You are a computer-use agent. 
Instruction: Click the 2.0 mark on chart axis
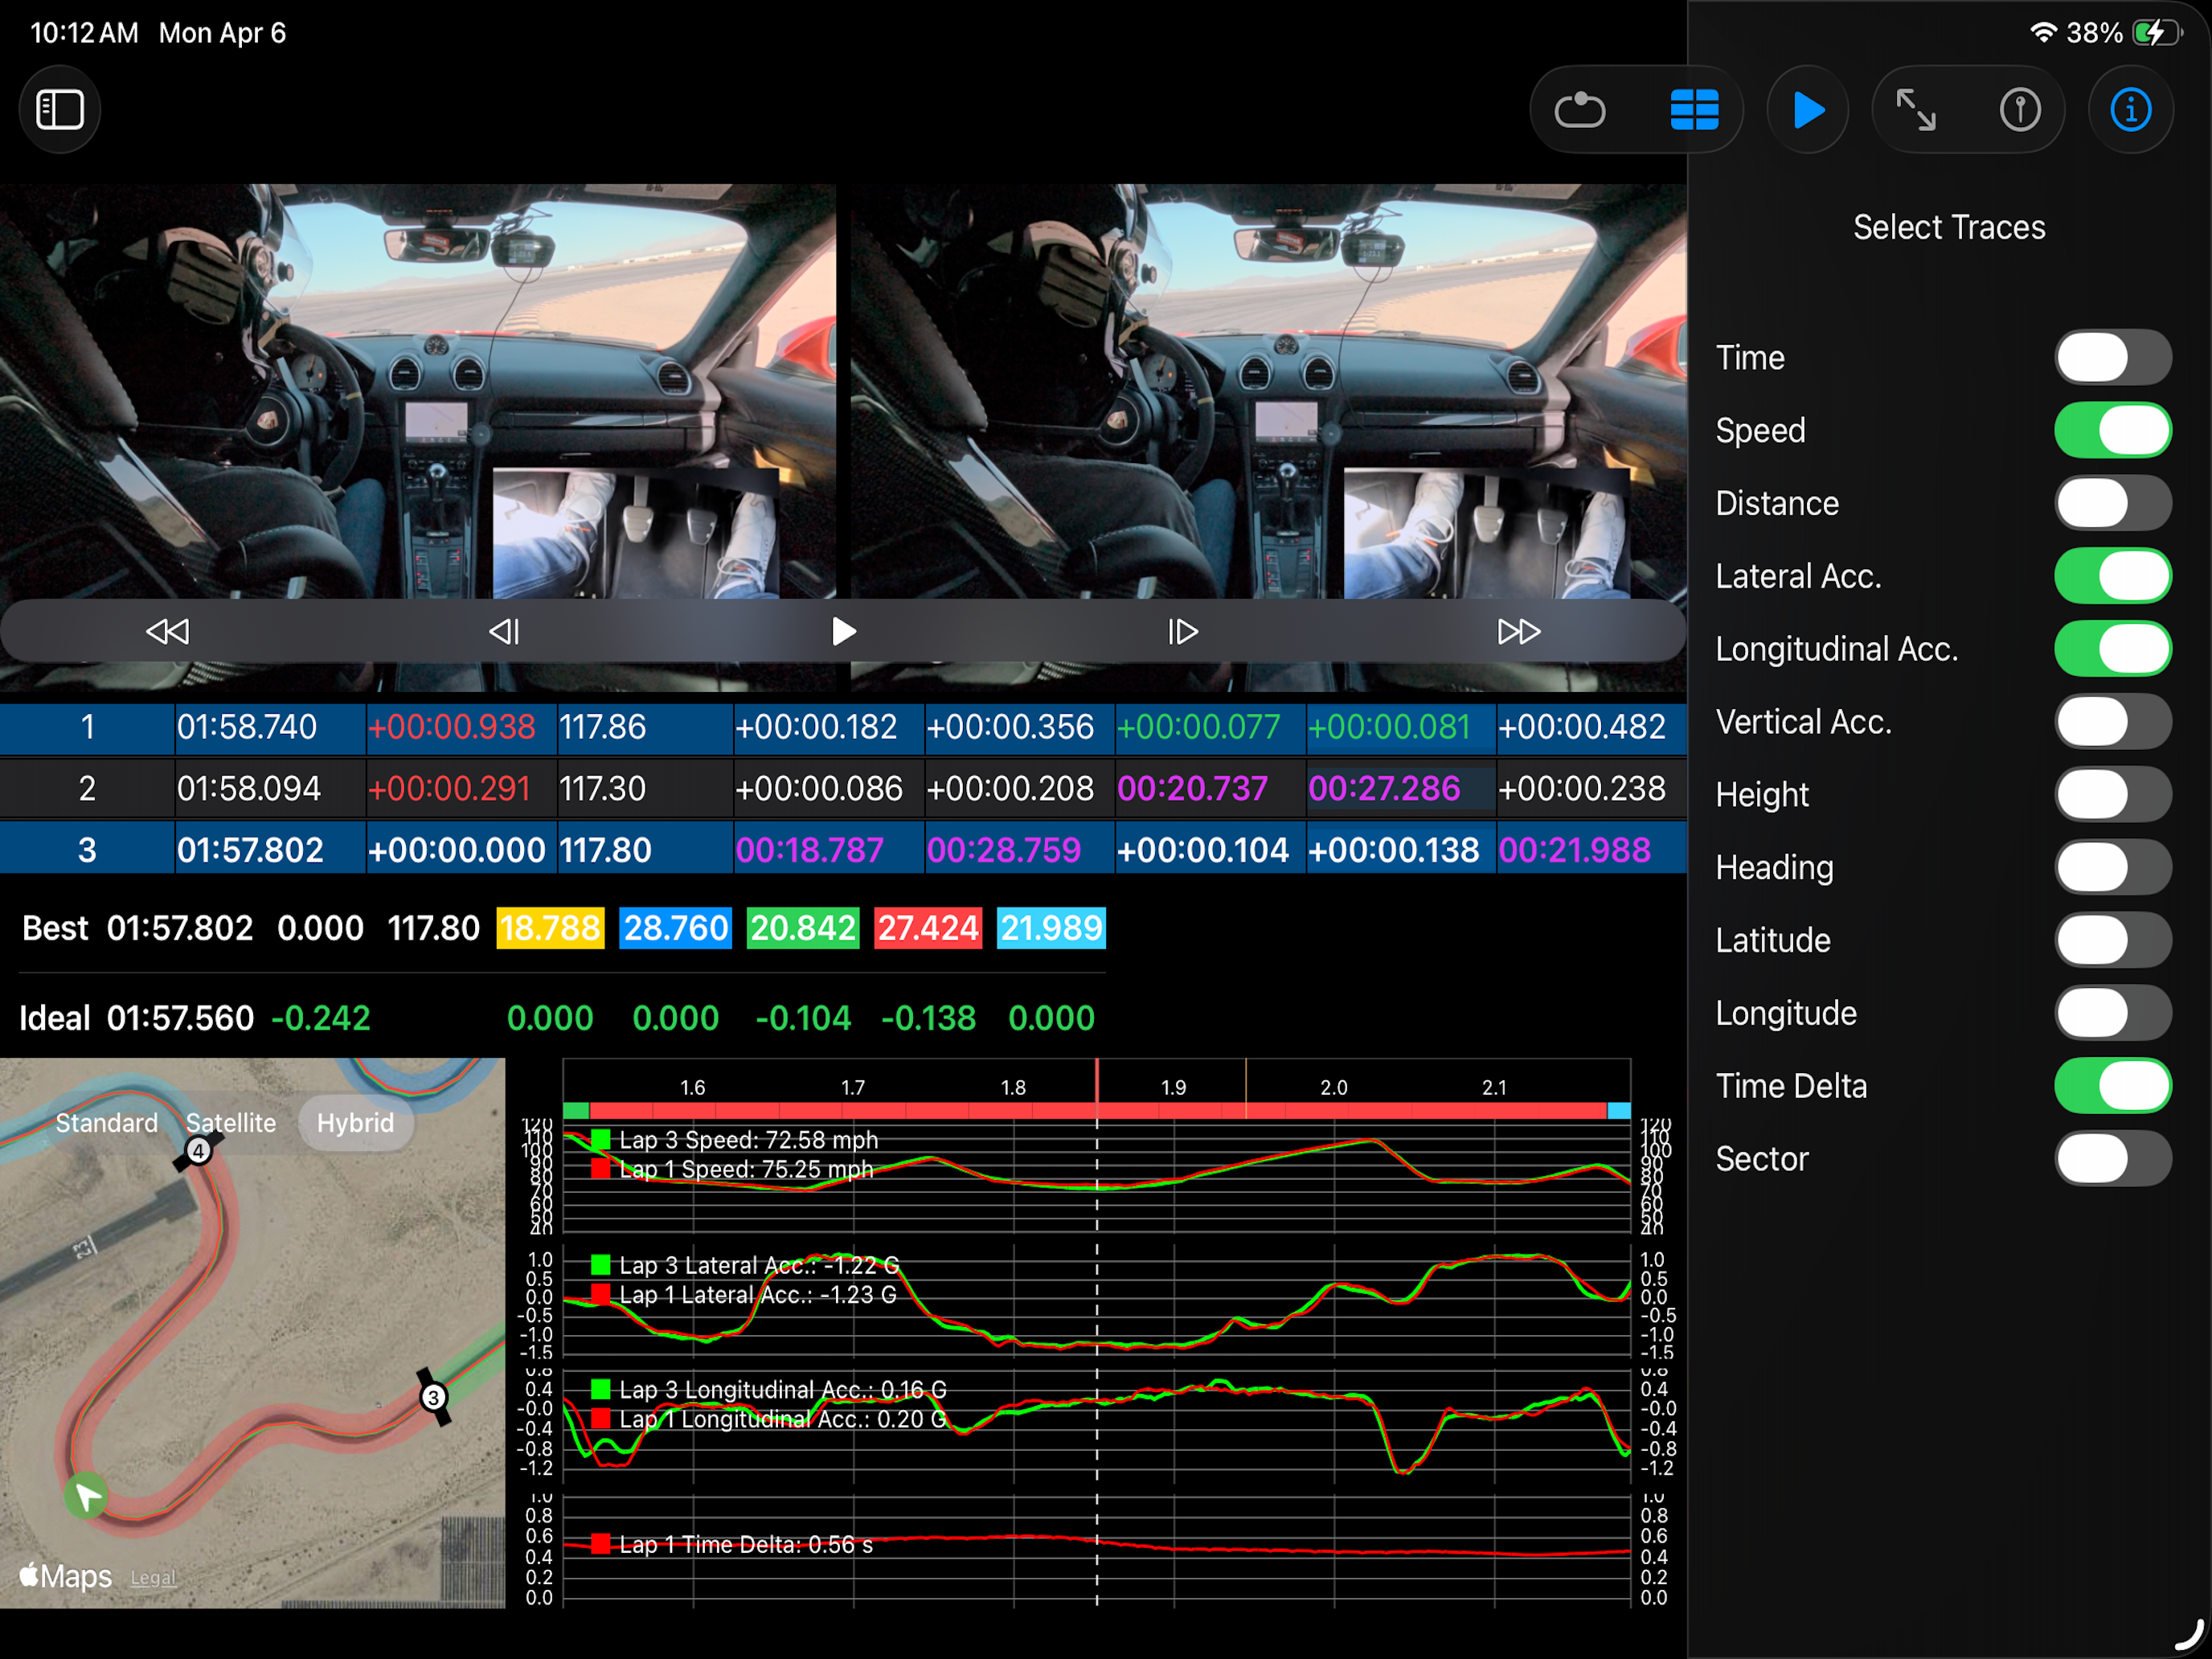[x=1334, y=1087]
